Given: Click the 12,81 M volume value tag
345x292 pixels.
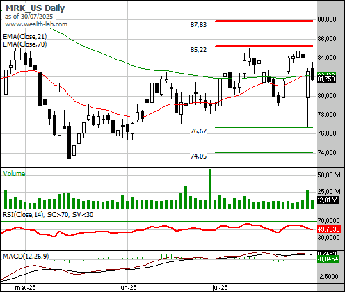Looking at the screenshot, I should pyautogui.click(x=328, y=200).
